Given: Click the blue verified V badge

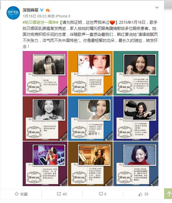Looking at the screenshot, I should click(42, 10).
